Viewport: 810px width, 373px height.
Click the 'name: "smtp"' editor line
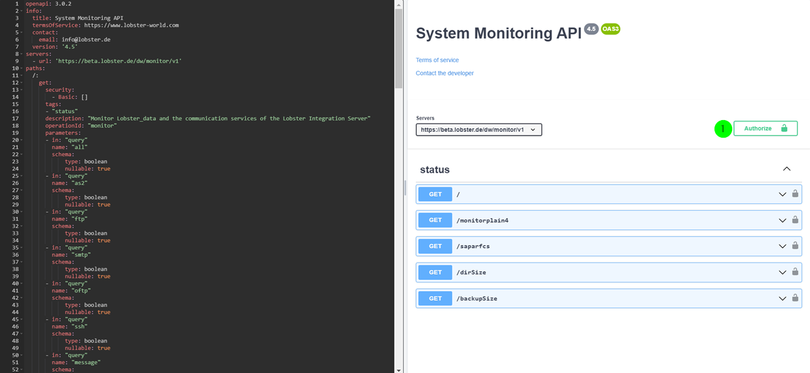(71, 255)
